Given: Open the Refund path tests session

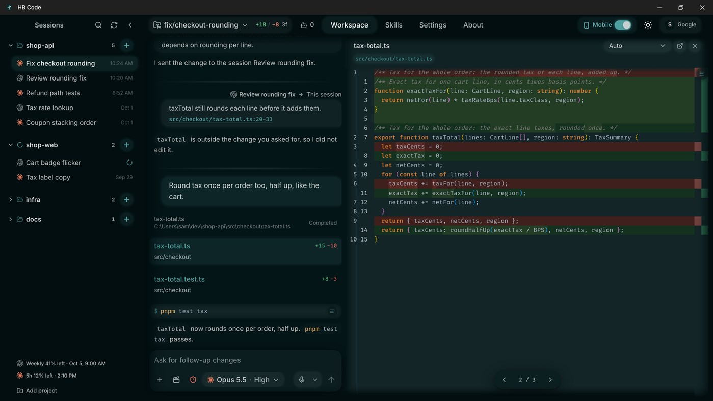Looking at the screenshot, I should [74, 93].
